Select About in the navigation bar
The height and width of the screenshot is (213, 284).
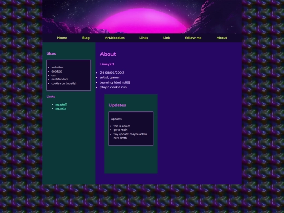222,38
